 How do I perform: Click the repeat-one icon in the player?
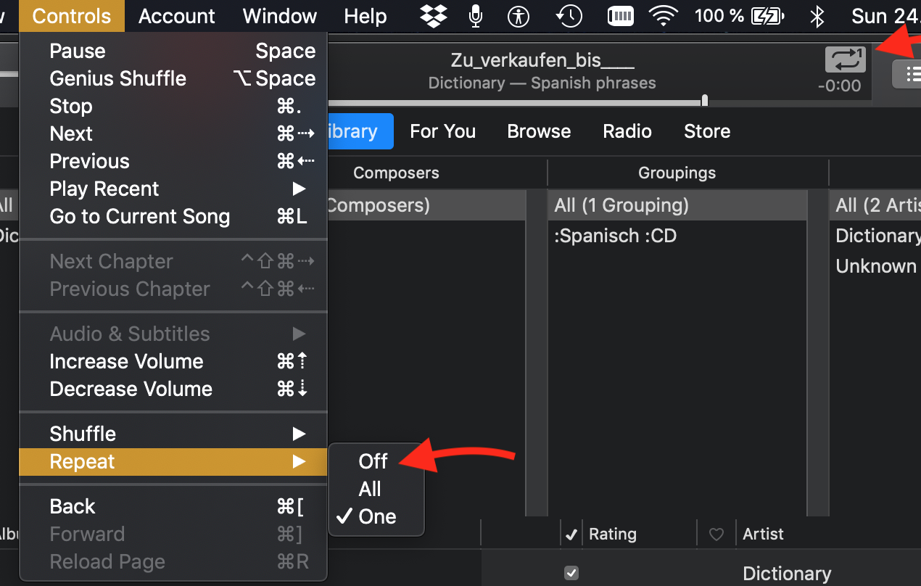coord(846,60)
